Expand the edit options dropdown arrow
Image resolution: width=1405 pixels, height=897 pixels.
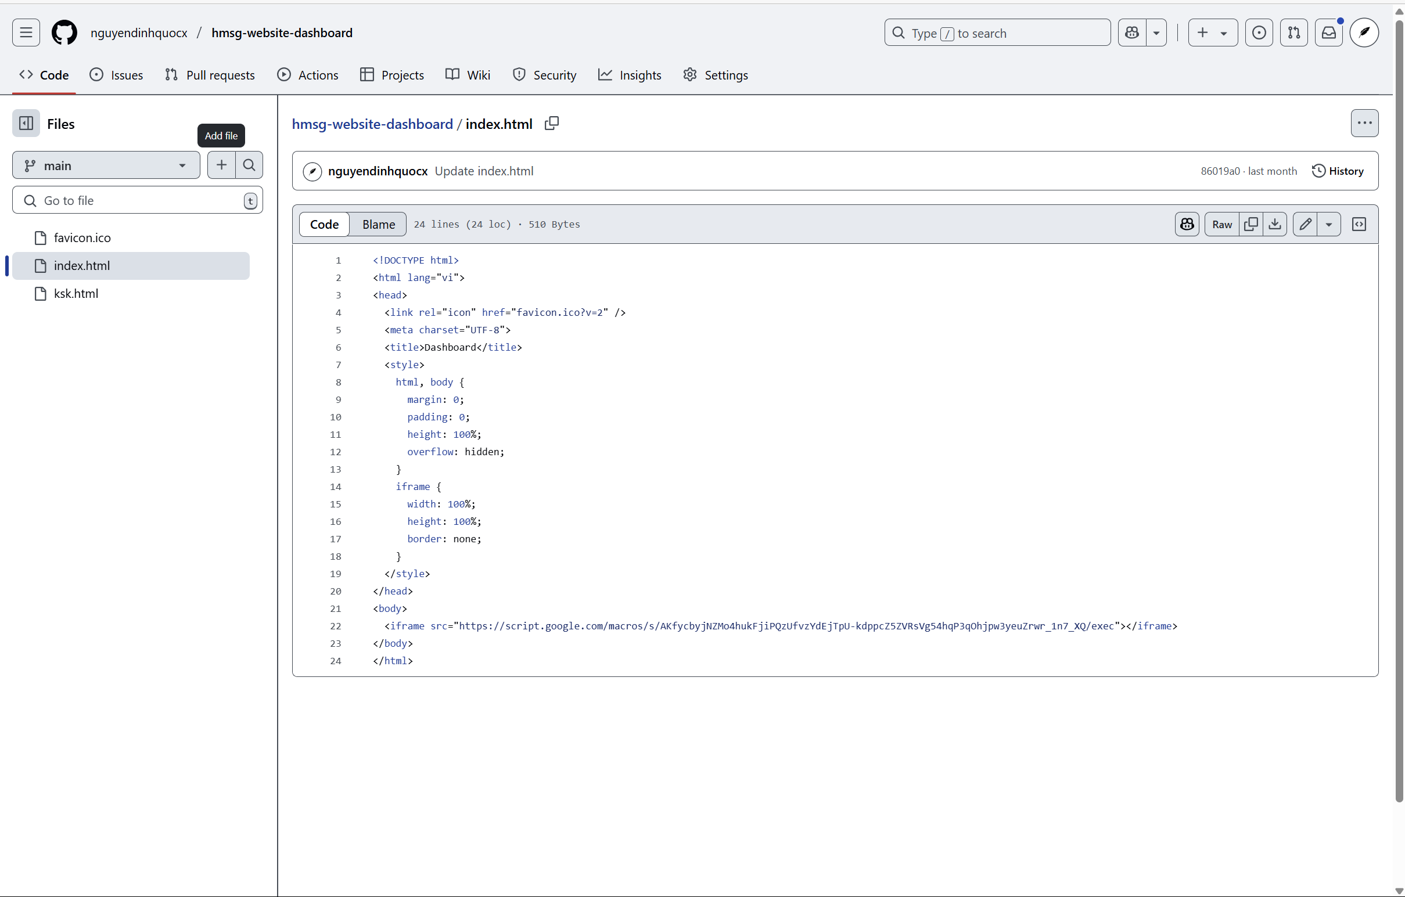point(1328,225)
